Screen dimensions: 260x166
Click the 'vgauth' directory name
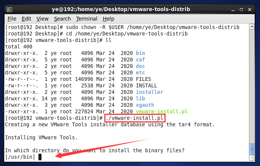(145, 105)
